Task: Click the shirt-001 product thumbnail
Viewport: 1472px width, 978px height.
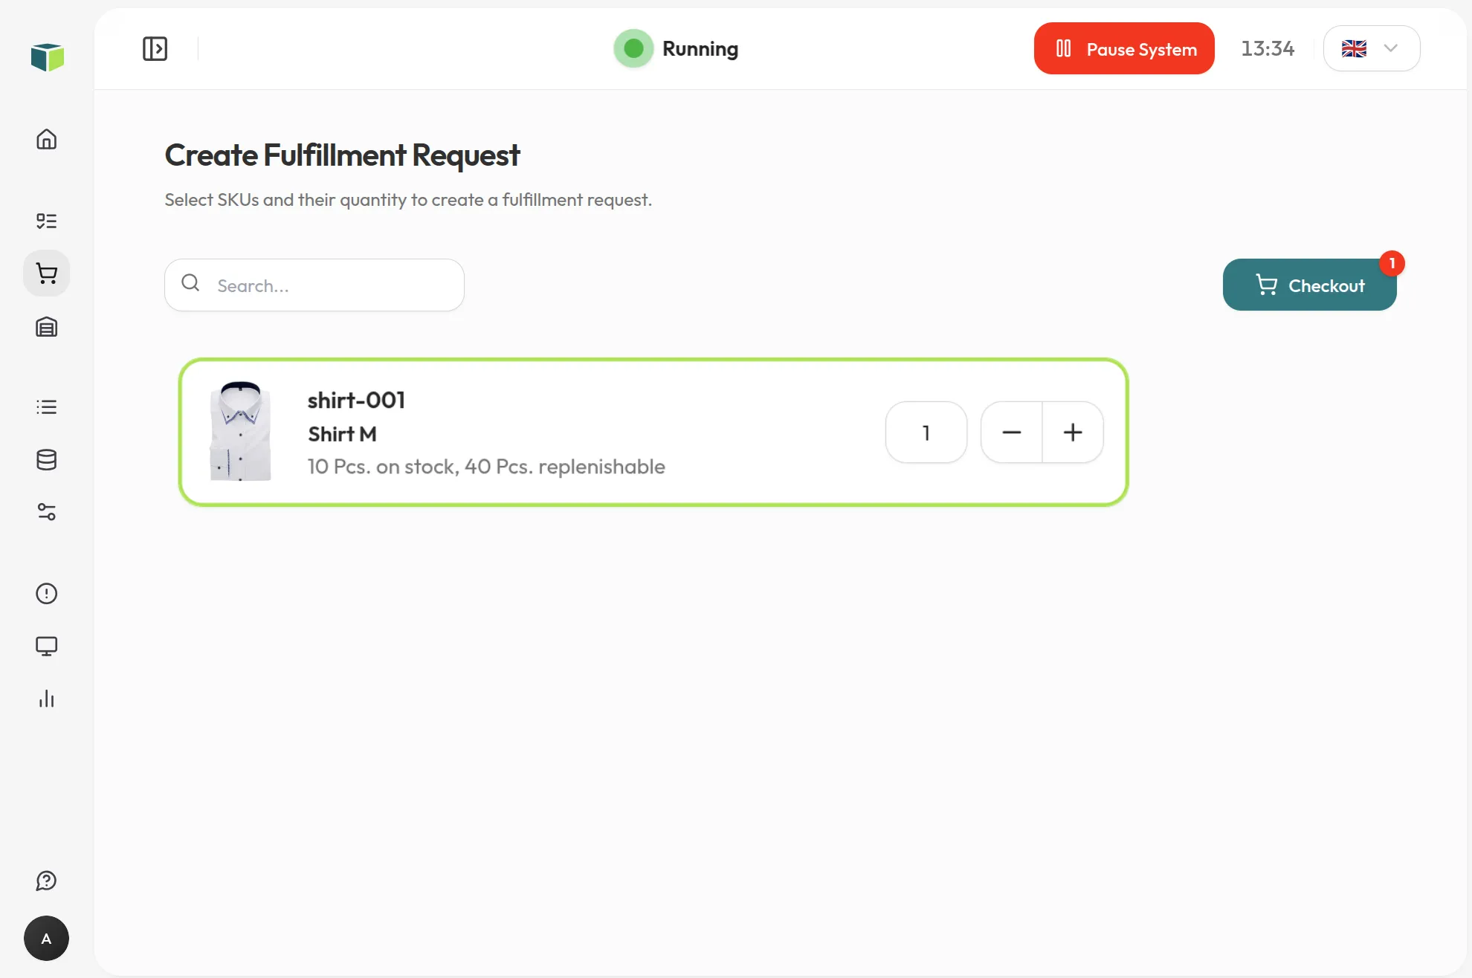Action: click(x=240, y=432)
